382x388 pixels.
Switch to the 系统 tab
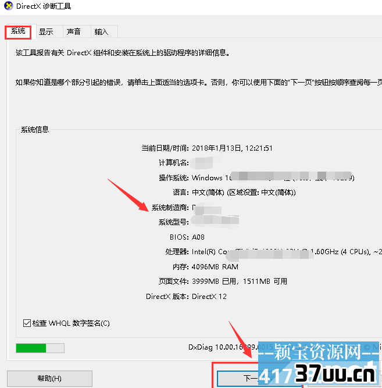coord(18,31)
